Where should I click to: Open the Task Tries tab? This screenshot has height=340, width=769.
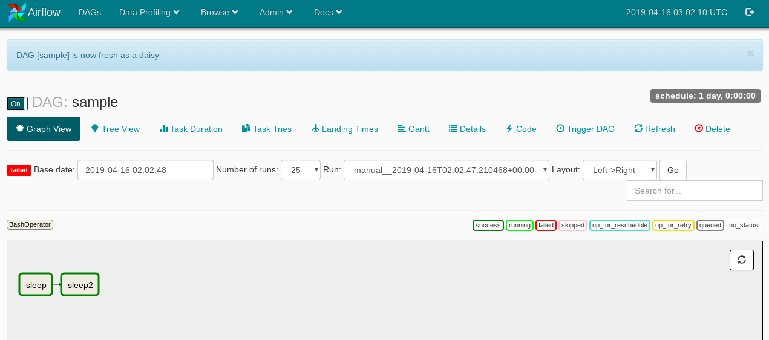(267, 129)
